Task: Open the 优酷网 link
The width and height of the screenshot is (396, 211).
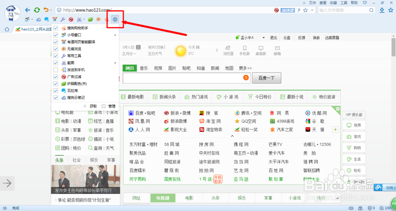Action: point(320,113)
